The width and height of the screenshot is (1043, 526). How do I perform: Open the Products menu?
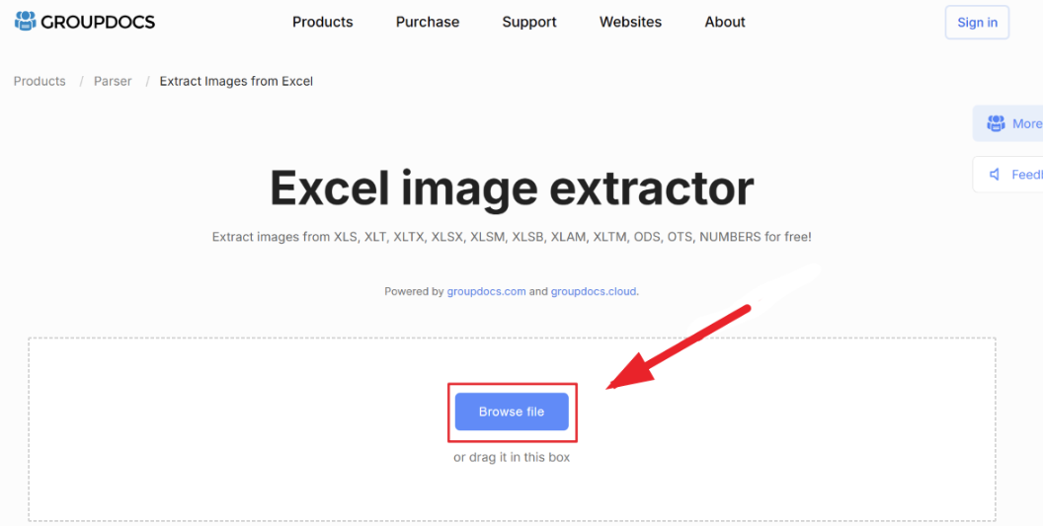coord(322,22)
